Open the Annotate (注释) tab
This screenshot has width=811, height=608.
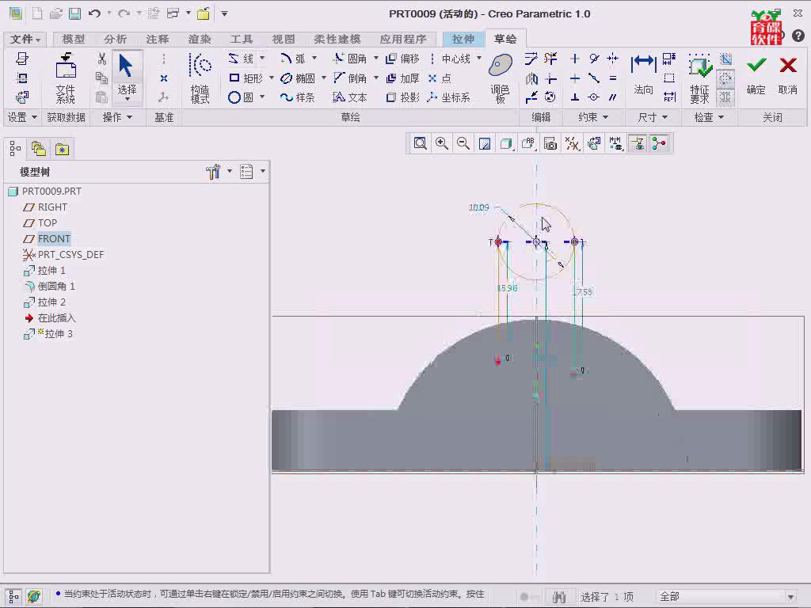(x=158, y=40)
